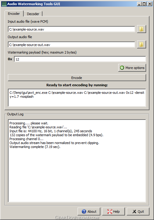Switch to the Decoder tab
This screenshot has width=154, height=220.
point(33,14)
